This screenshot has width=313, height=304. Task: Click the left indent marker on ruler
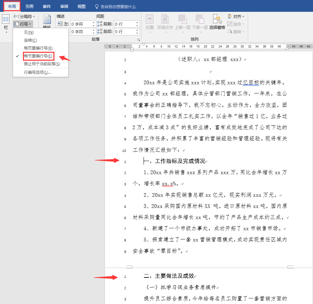pyautogui.click(x=132, y=49)
